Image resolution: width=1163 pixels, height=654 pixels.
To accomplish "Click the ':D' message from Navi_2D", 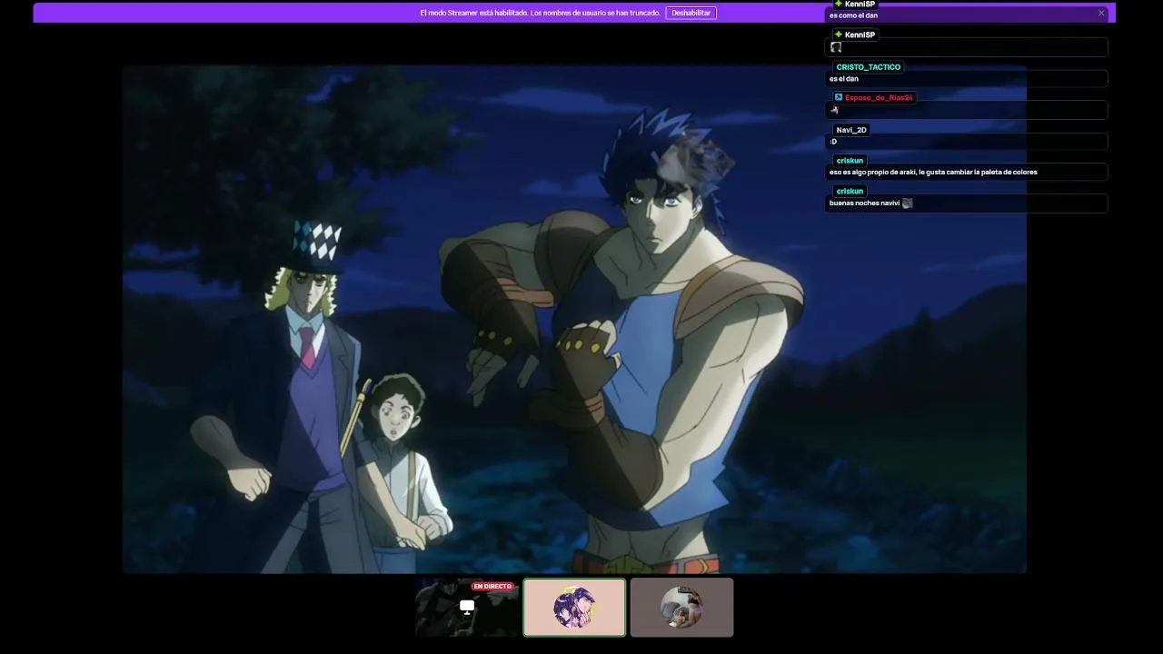I will (x=833, y=142).
